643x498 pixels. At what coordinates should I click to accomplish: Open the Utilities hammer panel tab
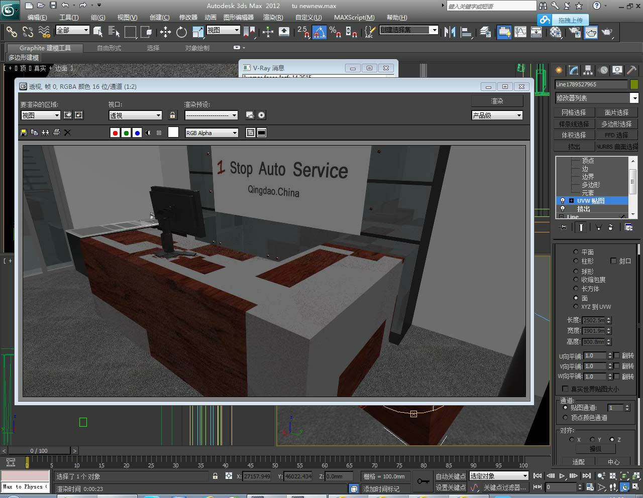pos(632,70)
